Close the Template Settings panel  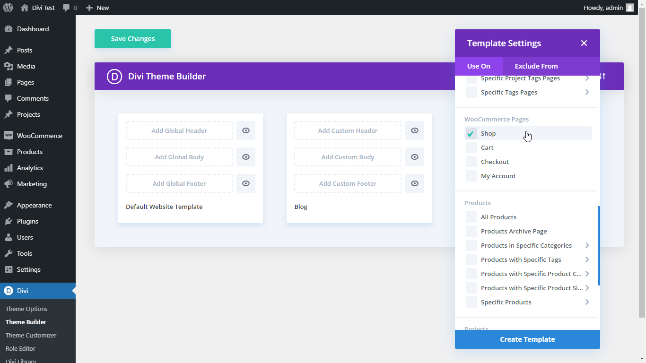[584, 43]
